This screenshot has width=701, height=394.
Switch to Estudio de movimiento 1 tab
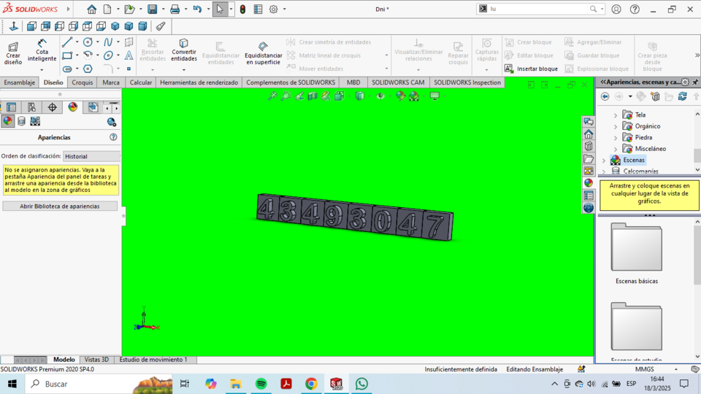click(x=153, y=360)
